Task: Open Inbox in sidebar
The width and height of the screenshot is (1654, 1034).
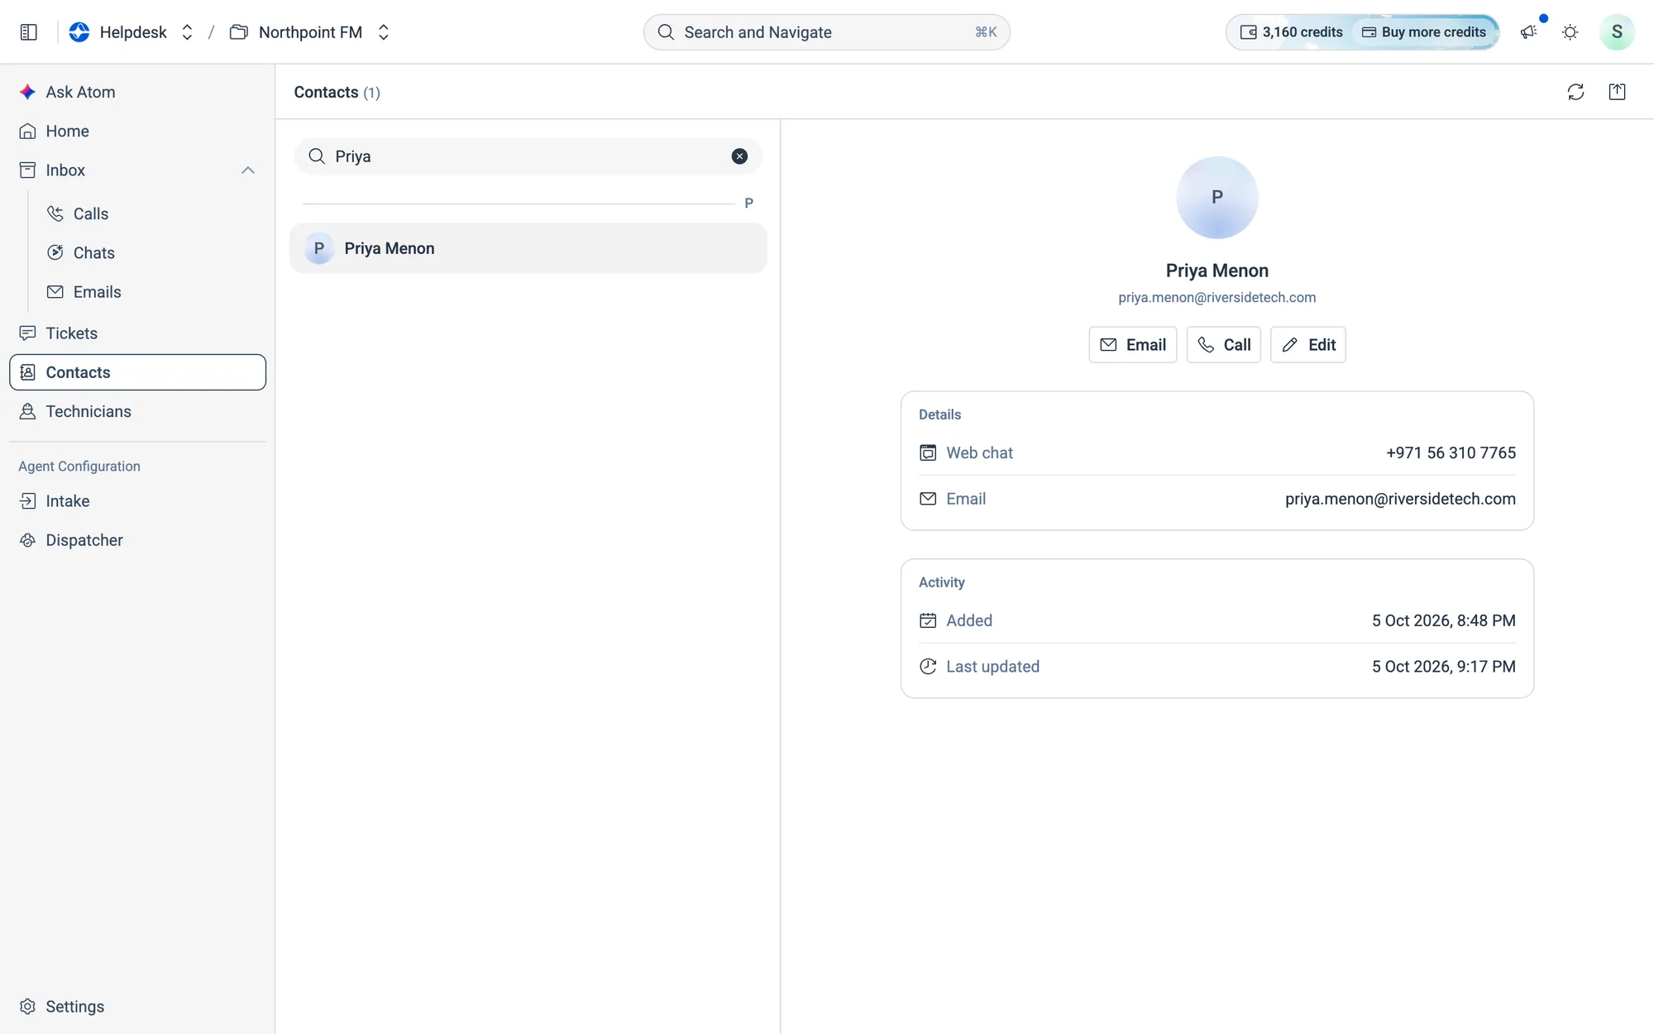Action: 65,170
